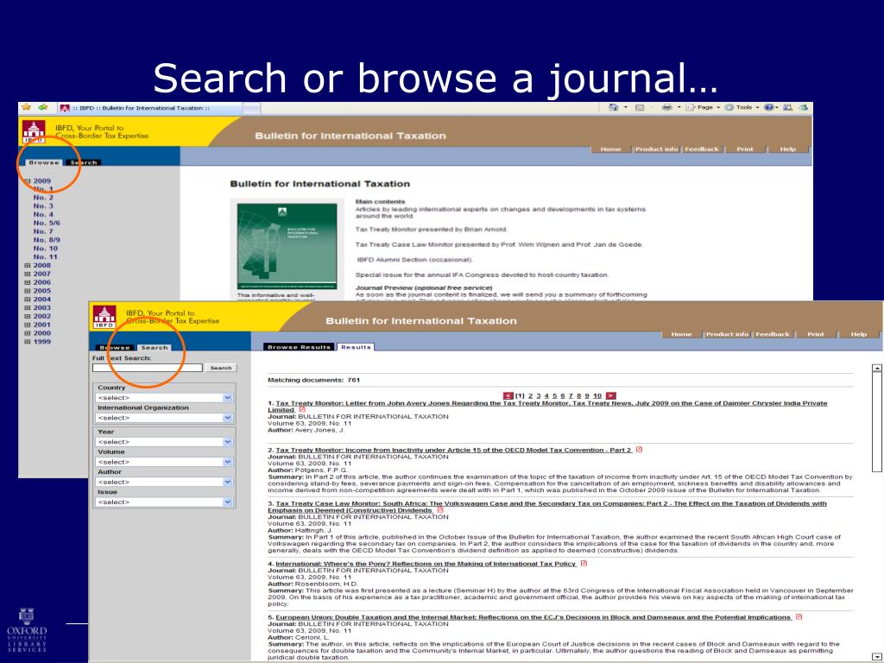Click the IBFD logo in the back window
Viewport: 884px width, 663px height.
(34, 132)
